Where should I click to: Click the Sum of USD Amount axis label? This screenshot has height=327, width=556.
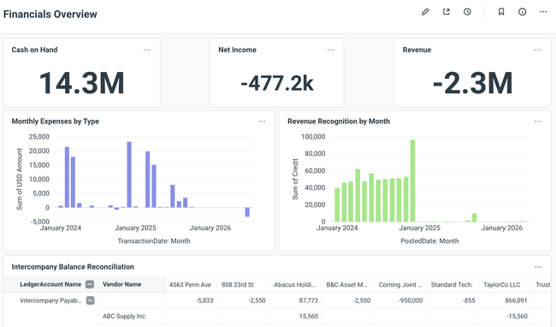[x=19, y=179]
